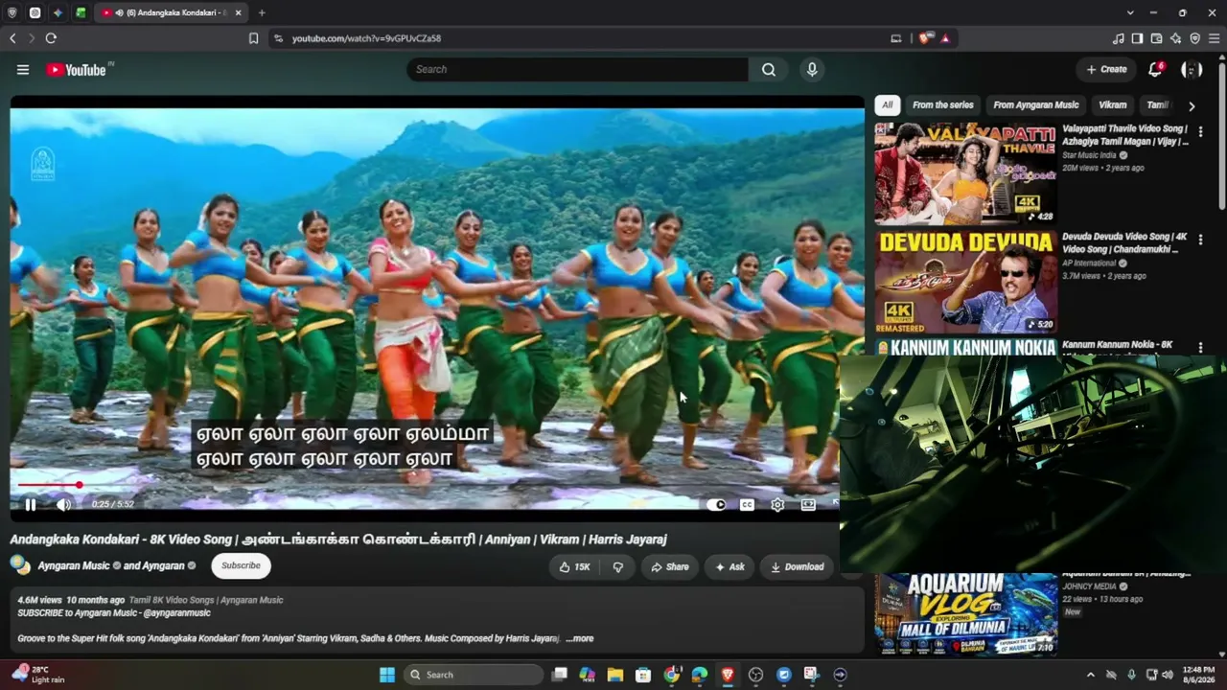Image resolution: width=1227 pixels, height=690 pixels.
Task: Close the Andangkaka Kondakari tab
Action: pos(238,12)
